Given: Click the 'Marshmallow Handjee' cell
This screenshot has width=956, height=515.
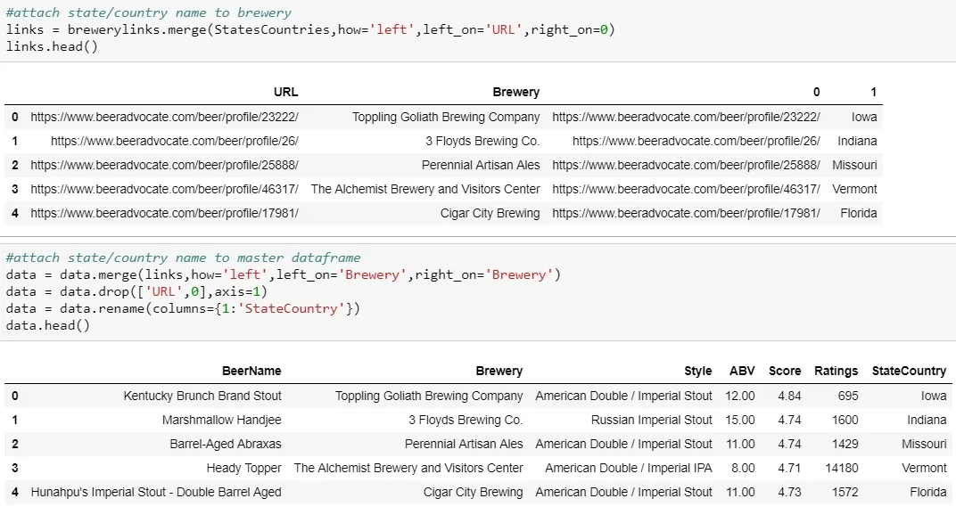Looking at the screenshot, I should coord(222,420).
